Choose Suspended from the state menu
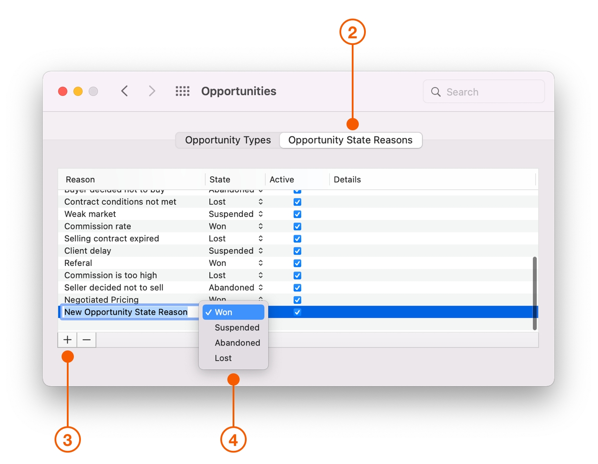 click(x=237, y=328)
